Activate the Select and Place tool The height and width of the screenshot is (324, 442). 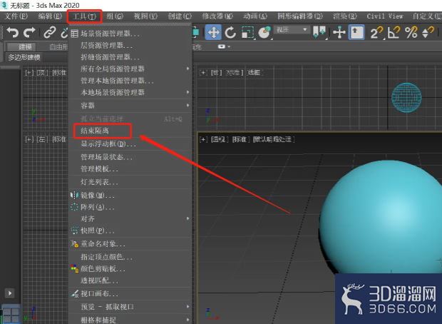pos(264,32)
